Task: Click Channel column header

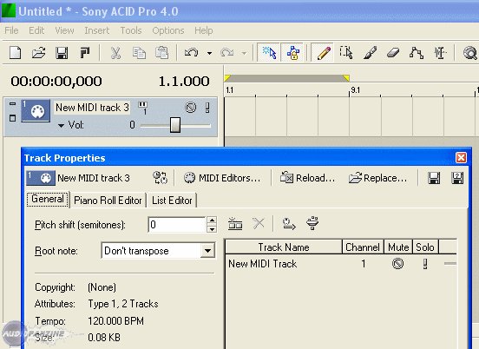Action: tap(363, 247)
